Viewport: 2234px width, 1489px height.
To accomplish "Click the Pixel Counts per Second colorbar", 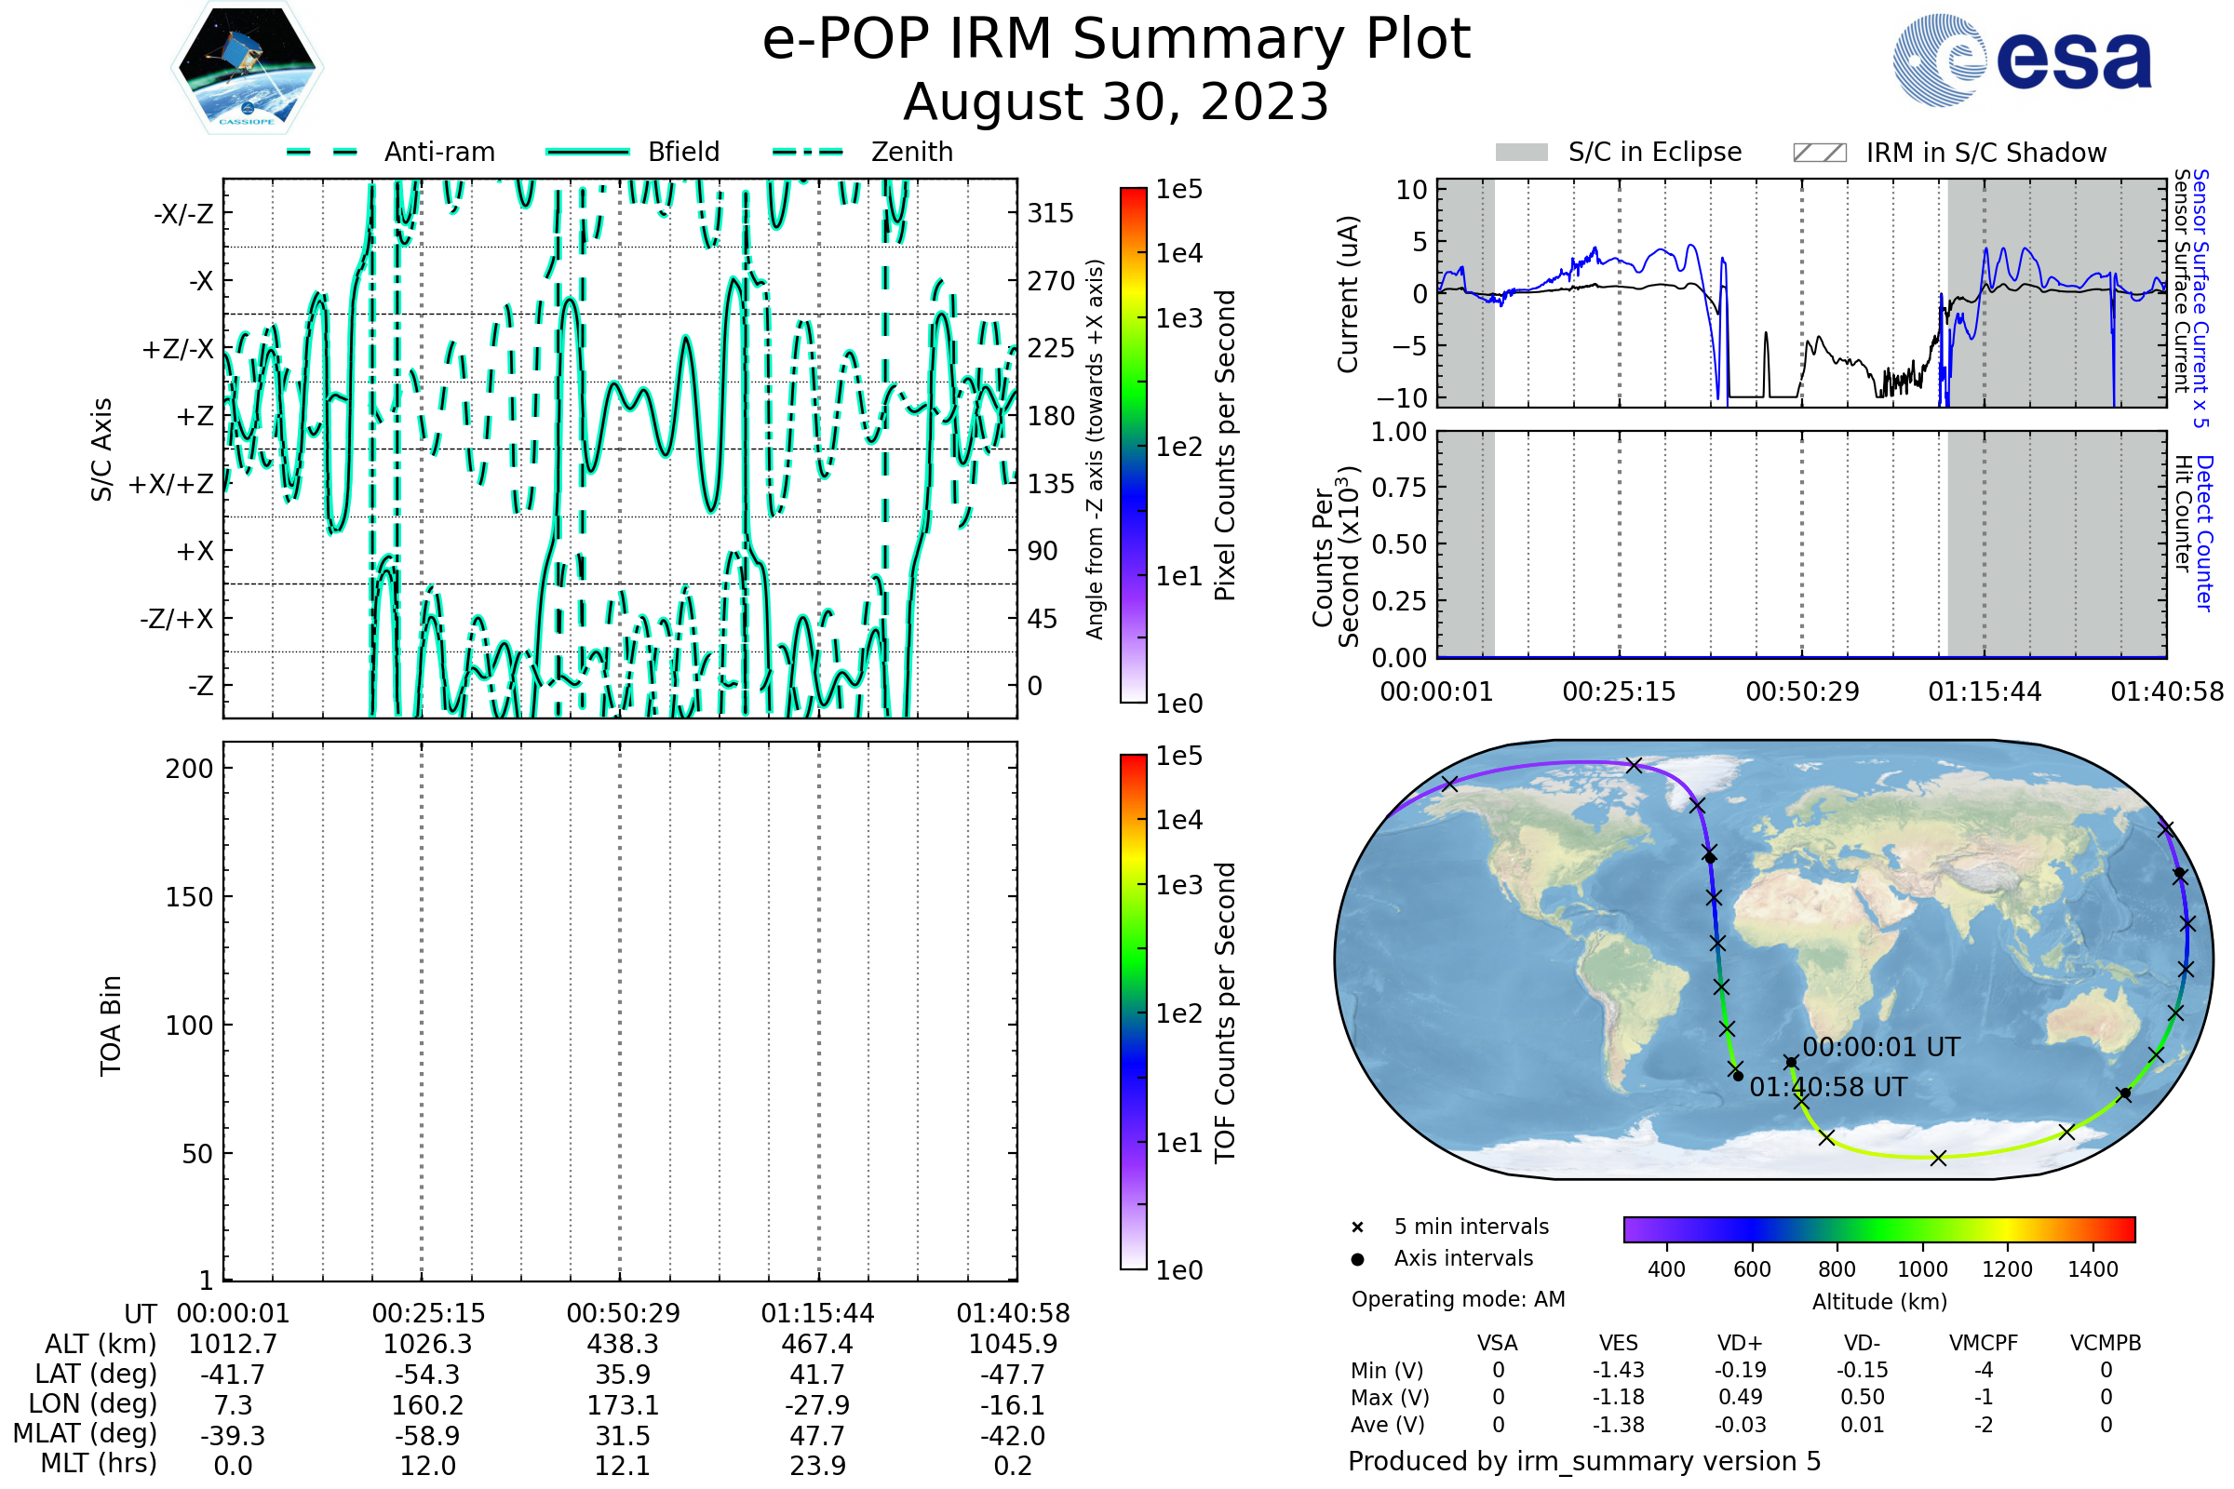I will tap(1133, 446).
